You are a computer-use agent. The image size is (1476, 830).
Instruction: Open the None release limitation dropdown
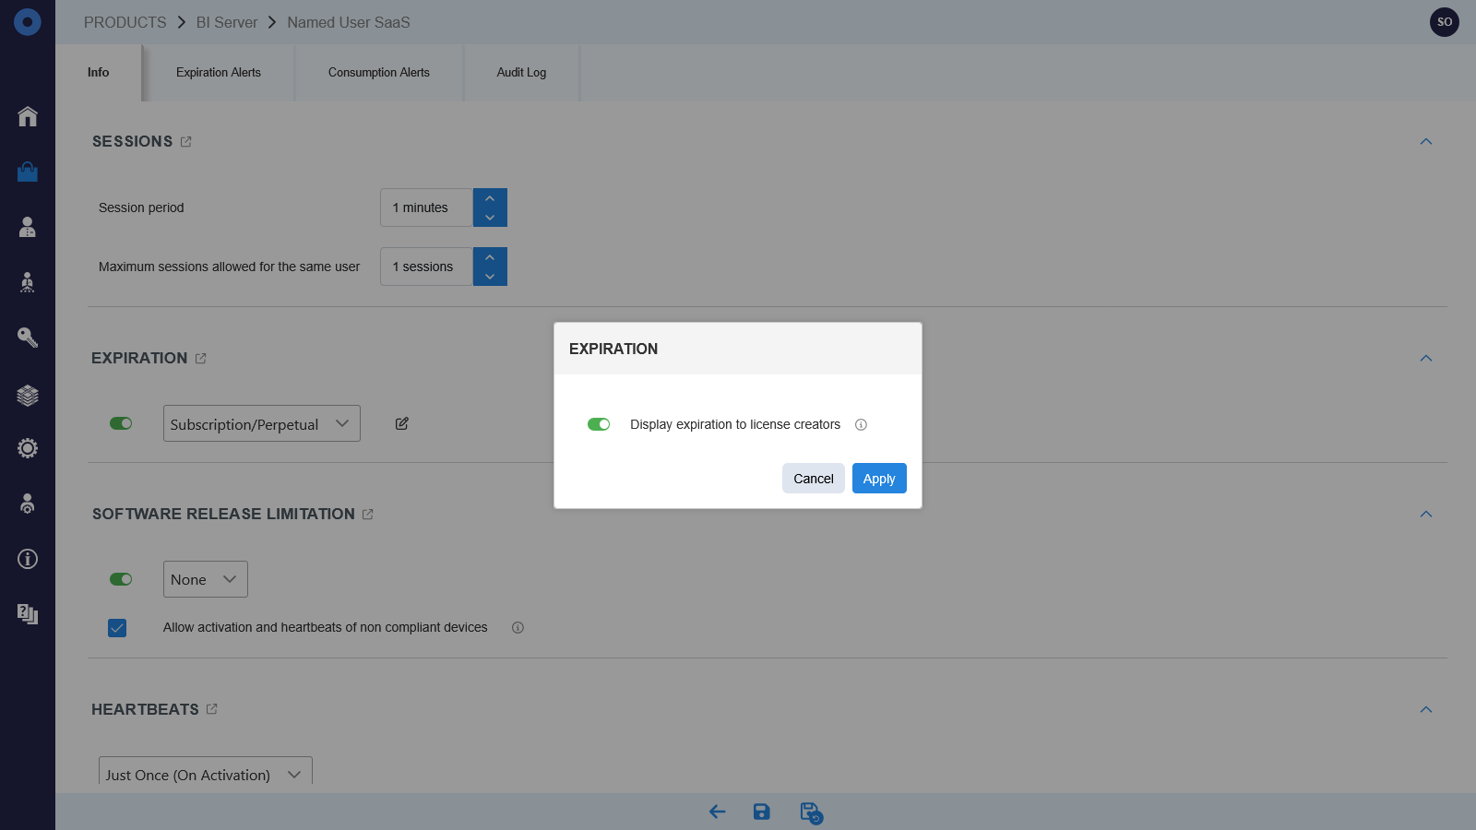206,579
